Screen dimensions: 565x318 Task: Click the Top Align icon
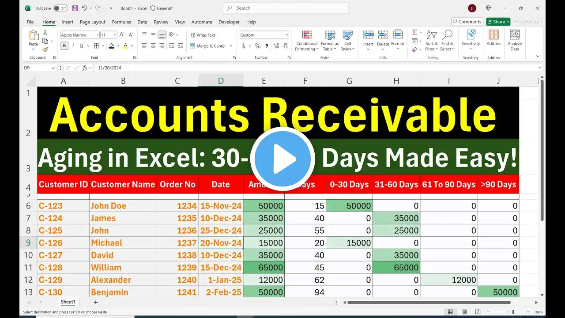click(144, 35)
